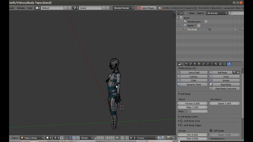This screenshot has width=253, height=142.
Task: Open the pivot point dropdown
Action: [56, 138]
